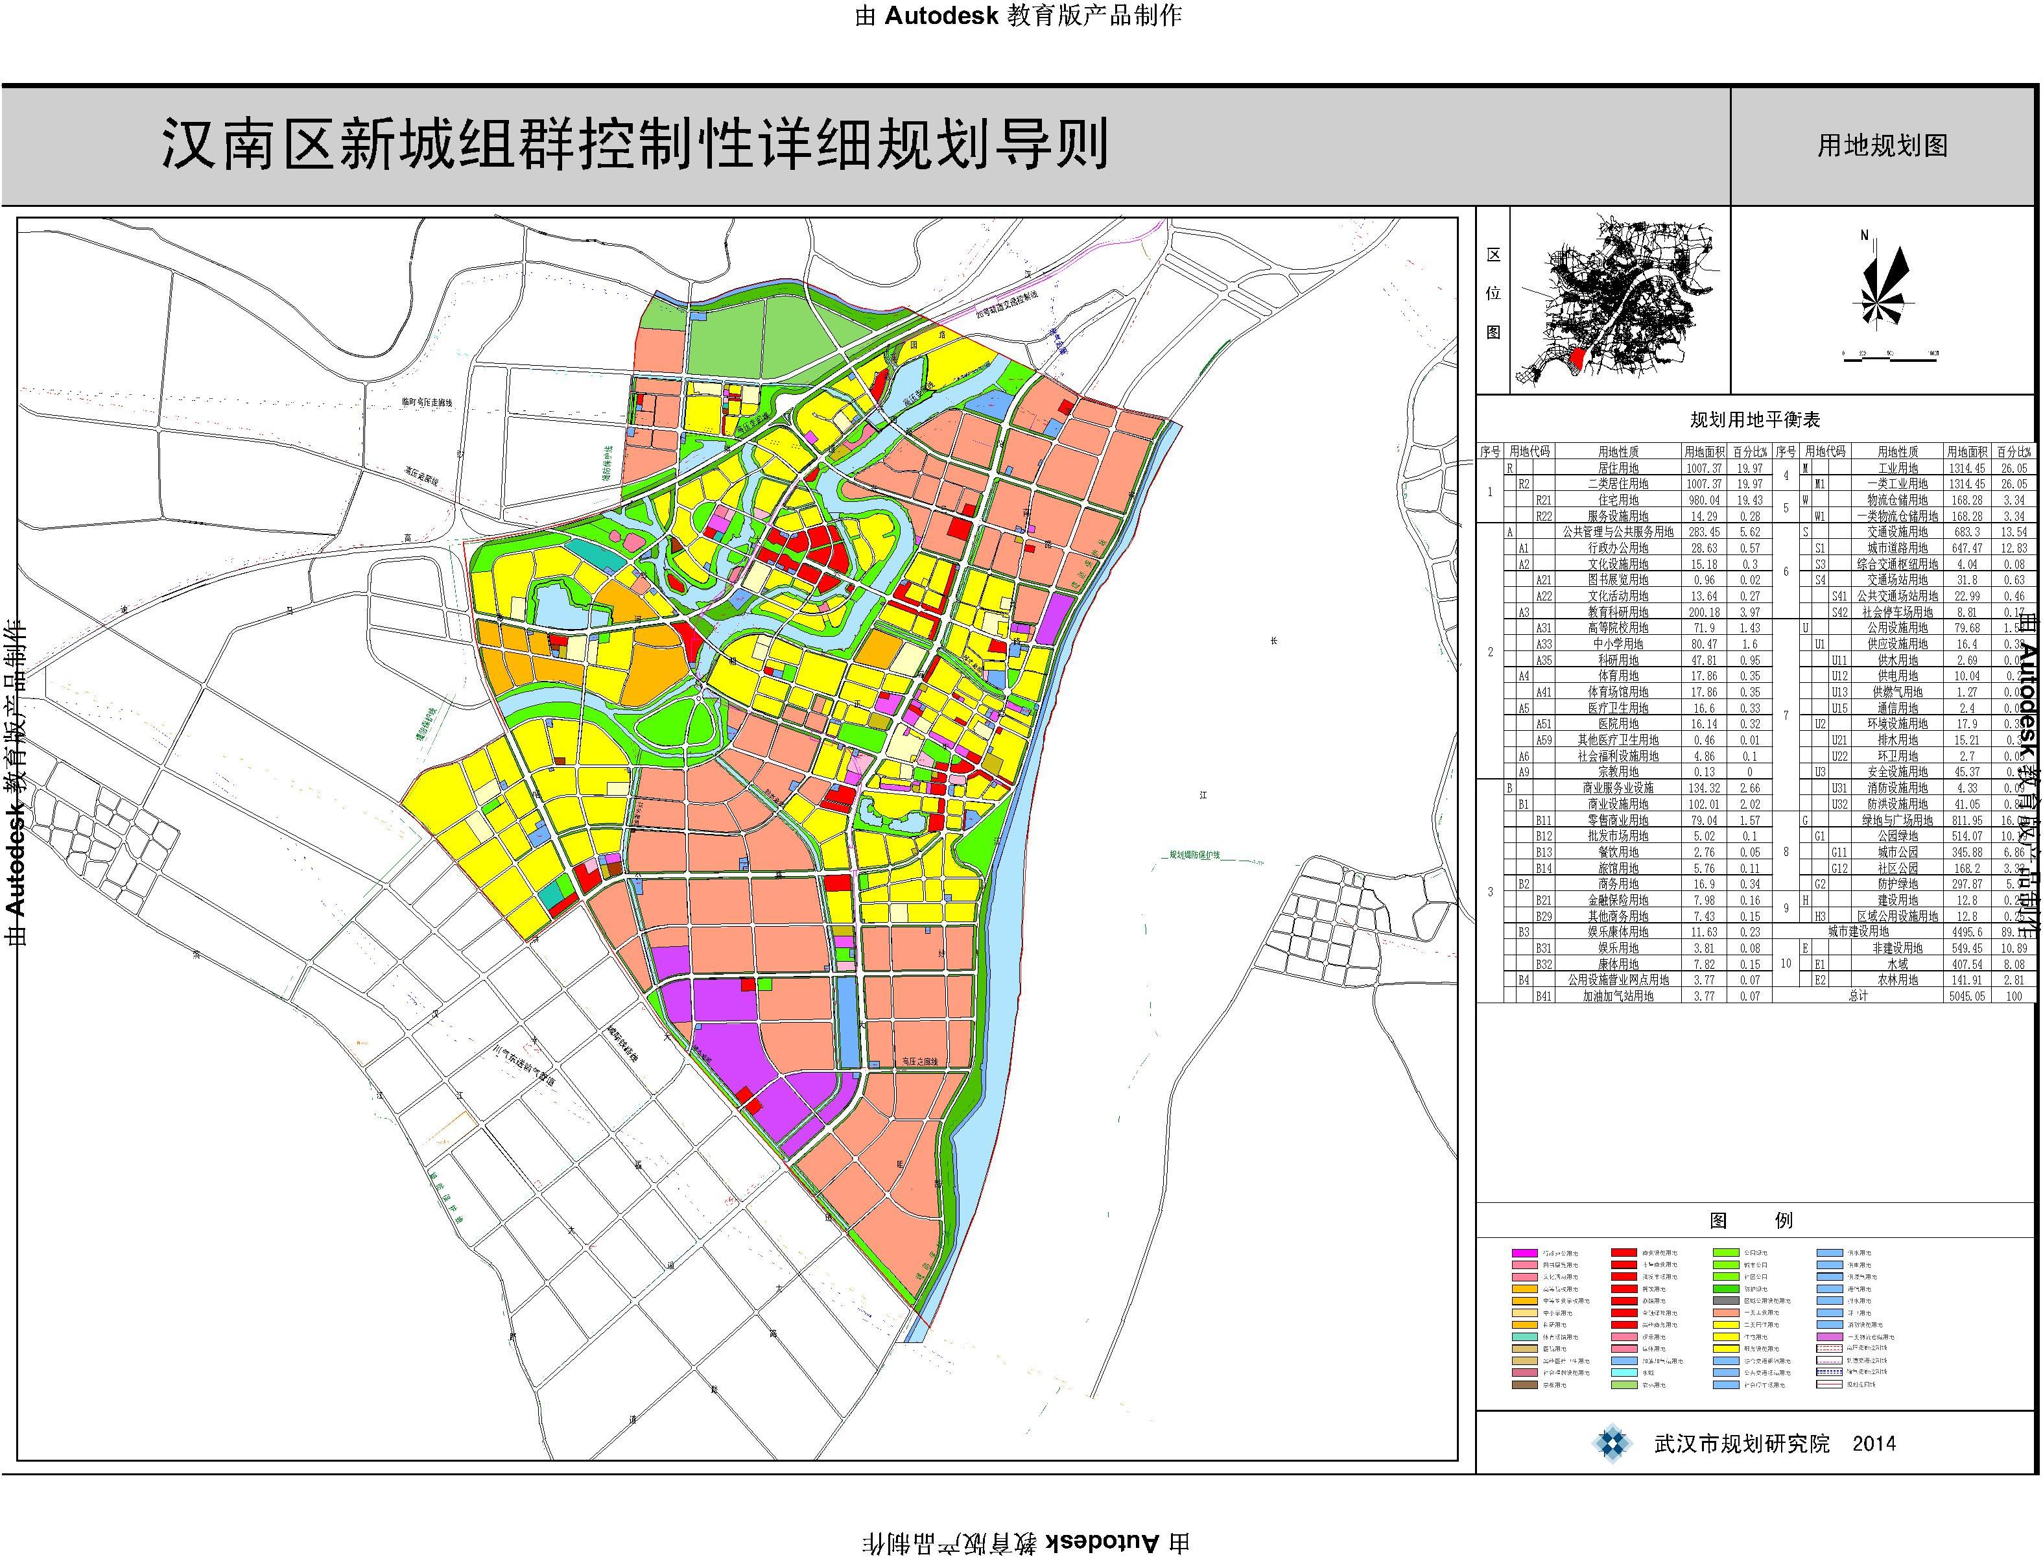Click the 公共管理与公共服务用地 table cell
This screenshot has height=1557, width=2043.
point(1618,532)
